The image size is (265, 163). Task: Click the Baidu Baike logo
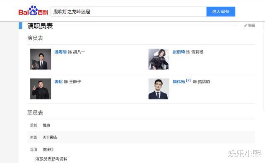point(33,11)
